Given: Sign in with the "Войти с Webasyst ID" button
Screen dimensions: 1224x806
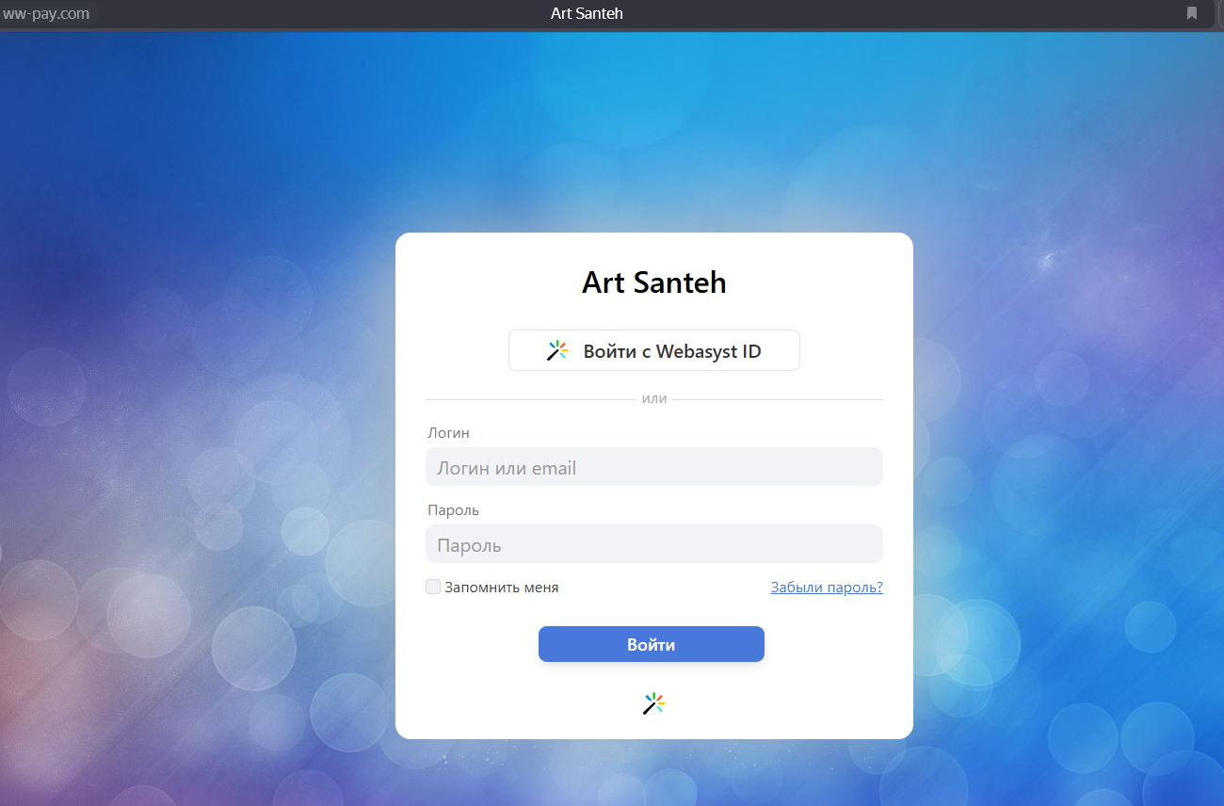Looking at the screenshot, I should (x=654, y=350).
